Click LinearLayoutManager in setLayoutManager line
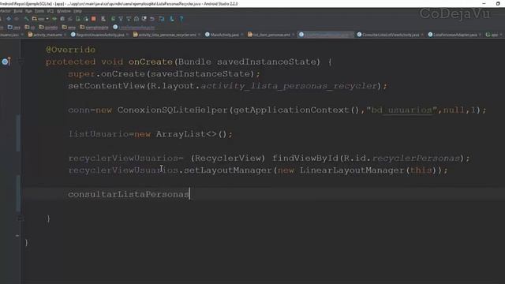Viewport: 505px width, 284px height. point(352,170)
